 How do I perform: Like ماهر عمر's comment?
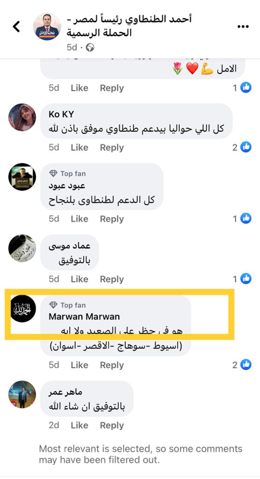tap(79, 425)
